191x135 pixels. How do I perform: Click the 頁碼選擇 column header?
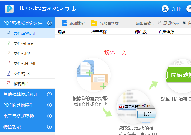click(x=166, y=32)
